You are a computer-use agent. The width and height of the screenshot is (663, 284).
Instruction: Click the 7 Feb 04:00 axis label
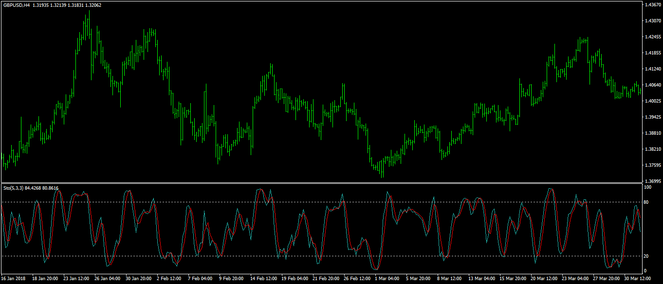[201, 279]
